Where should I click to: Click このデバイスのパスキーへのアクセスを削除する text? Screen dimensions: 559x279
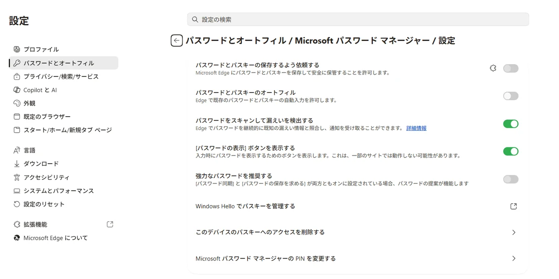click(260, 232)
